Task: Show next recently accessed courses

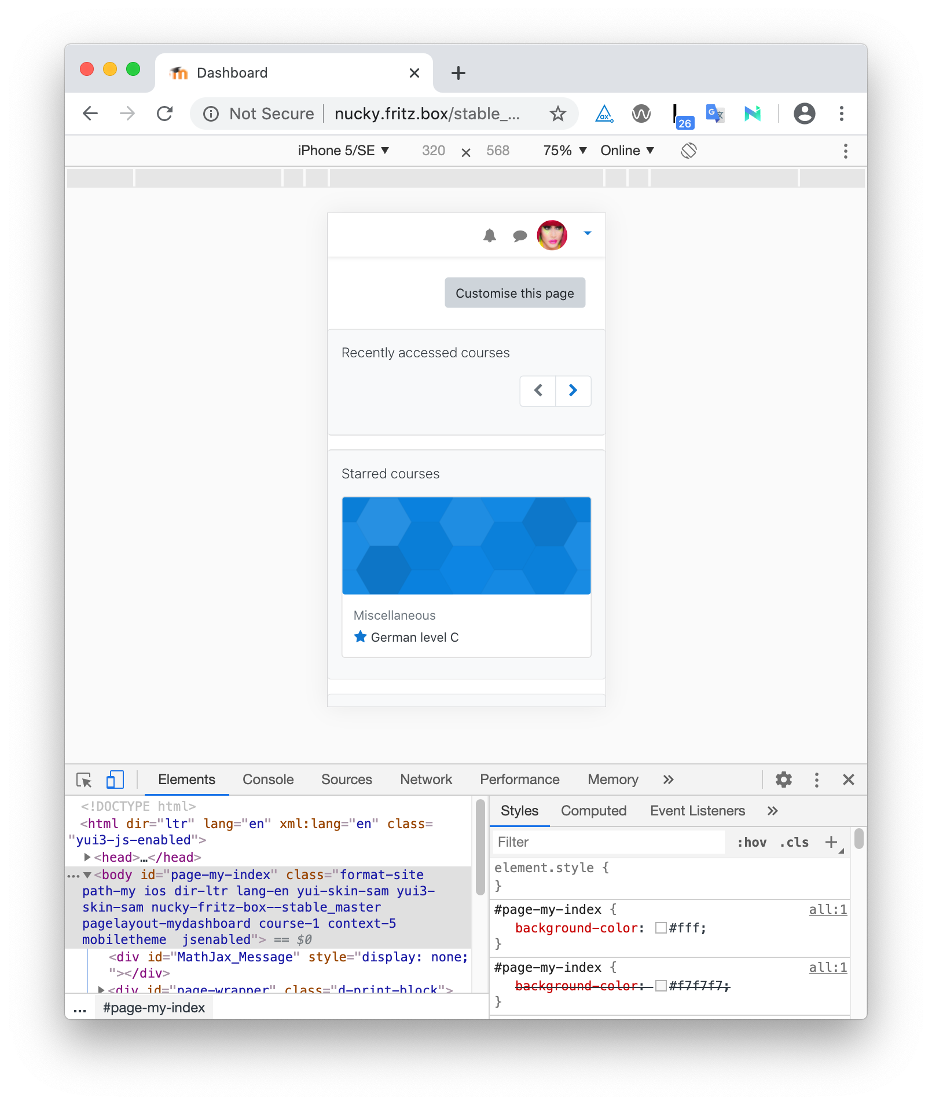Action: point(573,390)
